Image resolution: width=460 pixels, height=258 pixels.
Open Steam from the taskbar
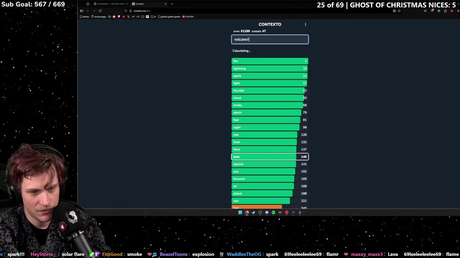pos(253,212)
